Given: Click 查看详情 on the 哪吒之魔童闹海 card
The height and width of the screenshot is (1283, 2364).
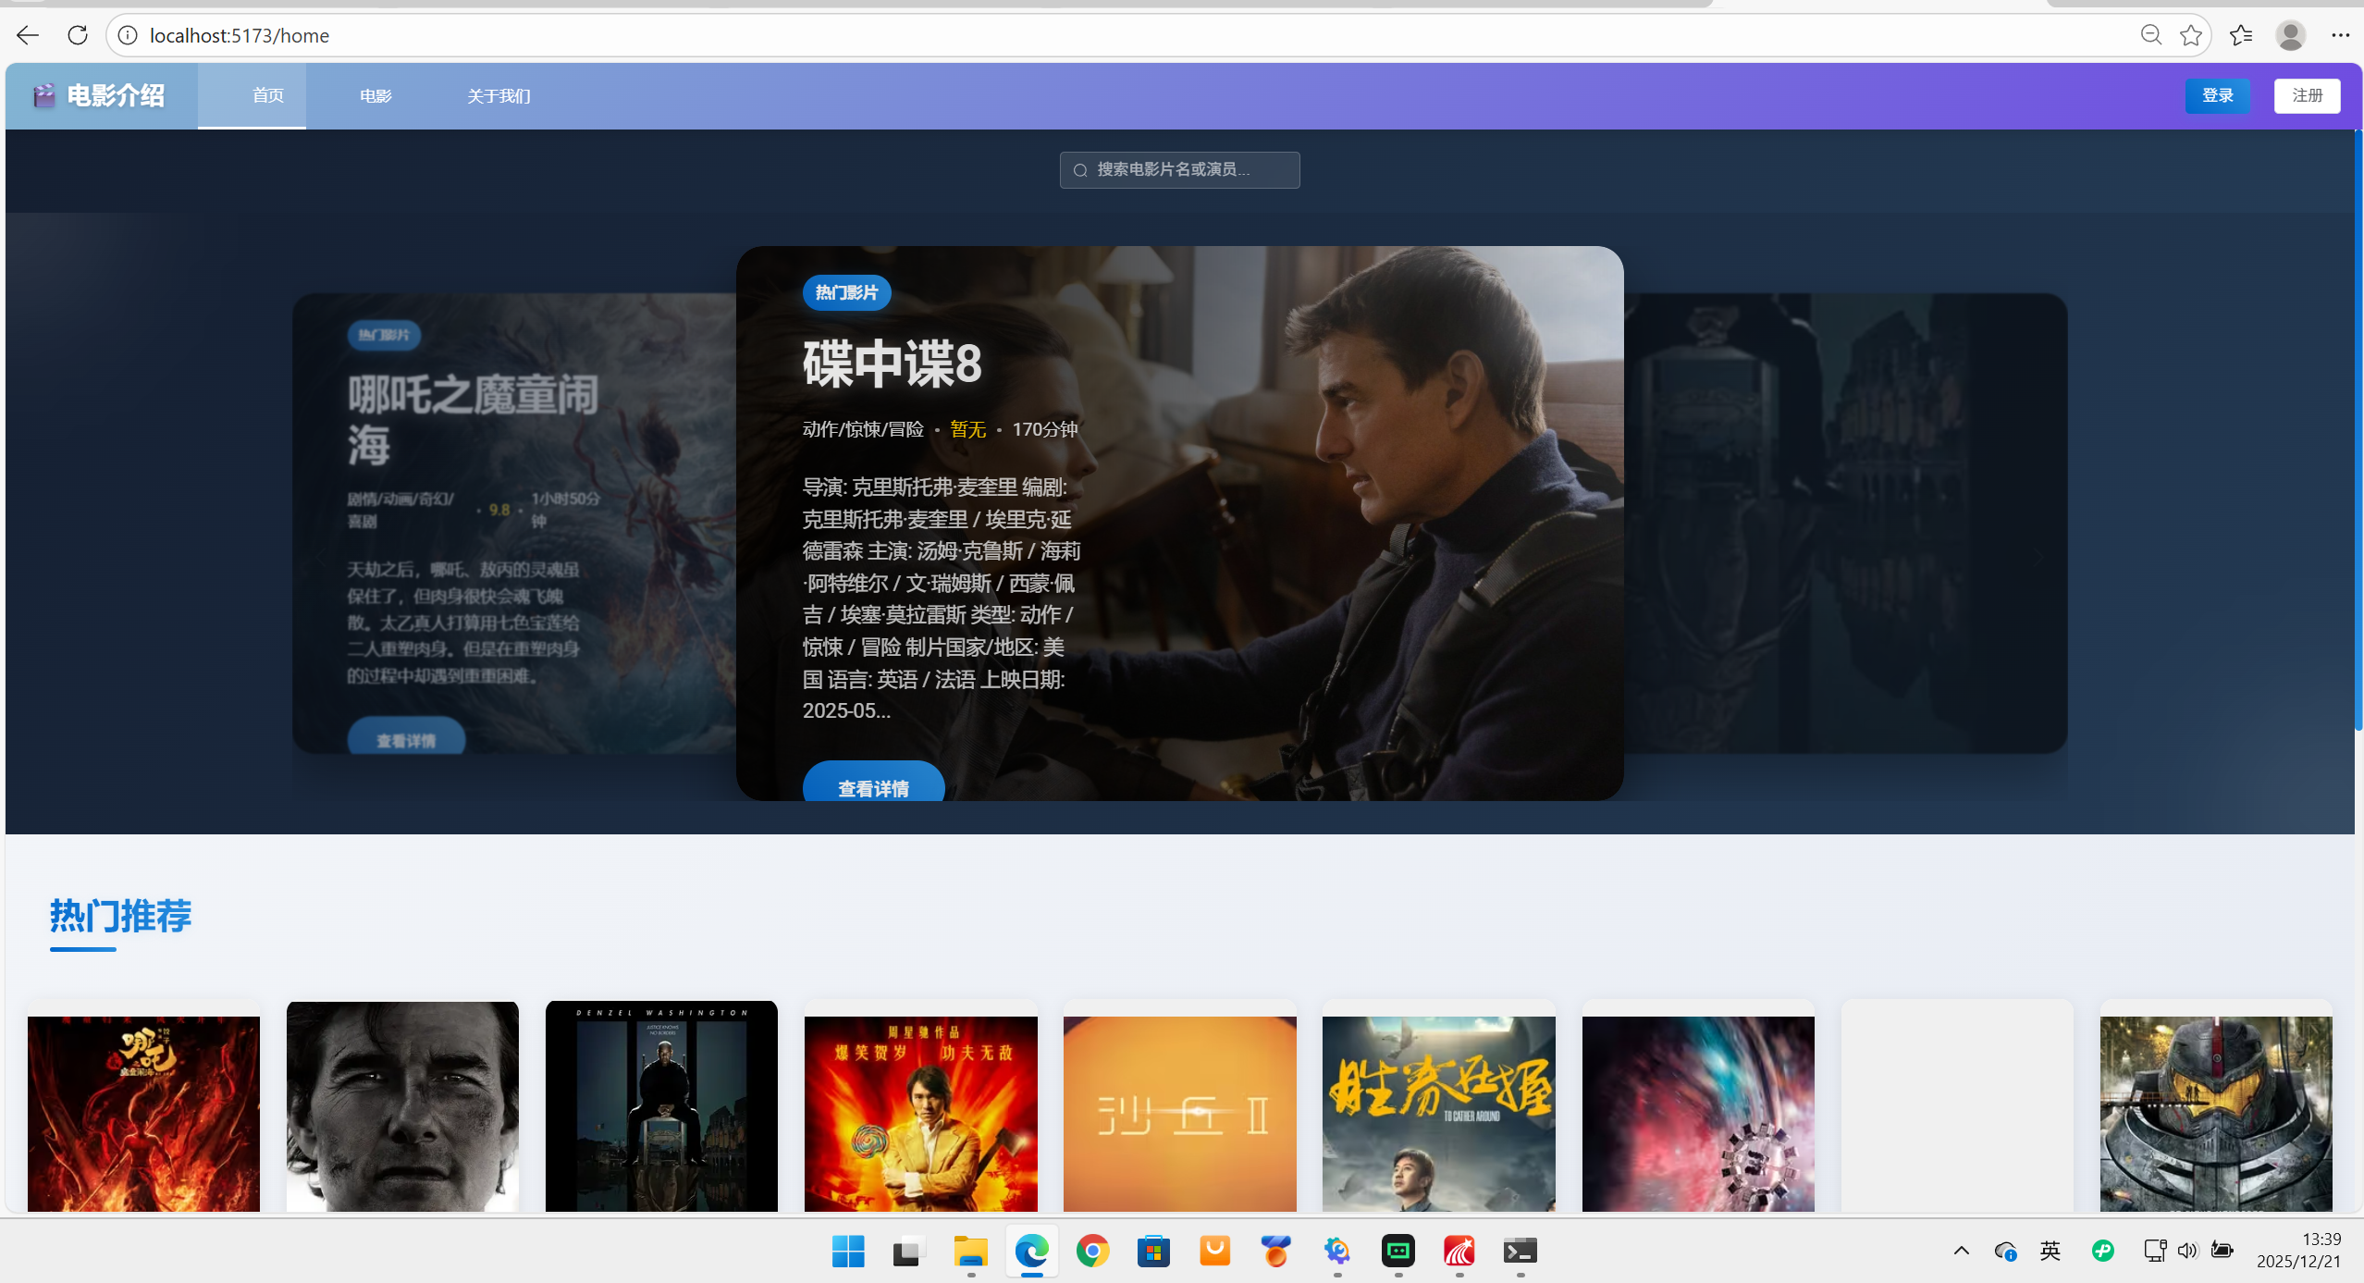Looking at the screenshot, I should click(406, 736).
